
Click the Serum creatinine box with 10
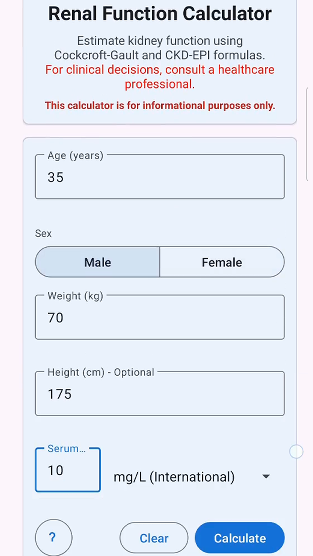click(x=68, y=471)
